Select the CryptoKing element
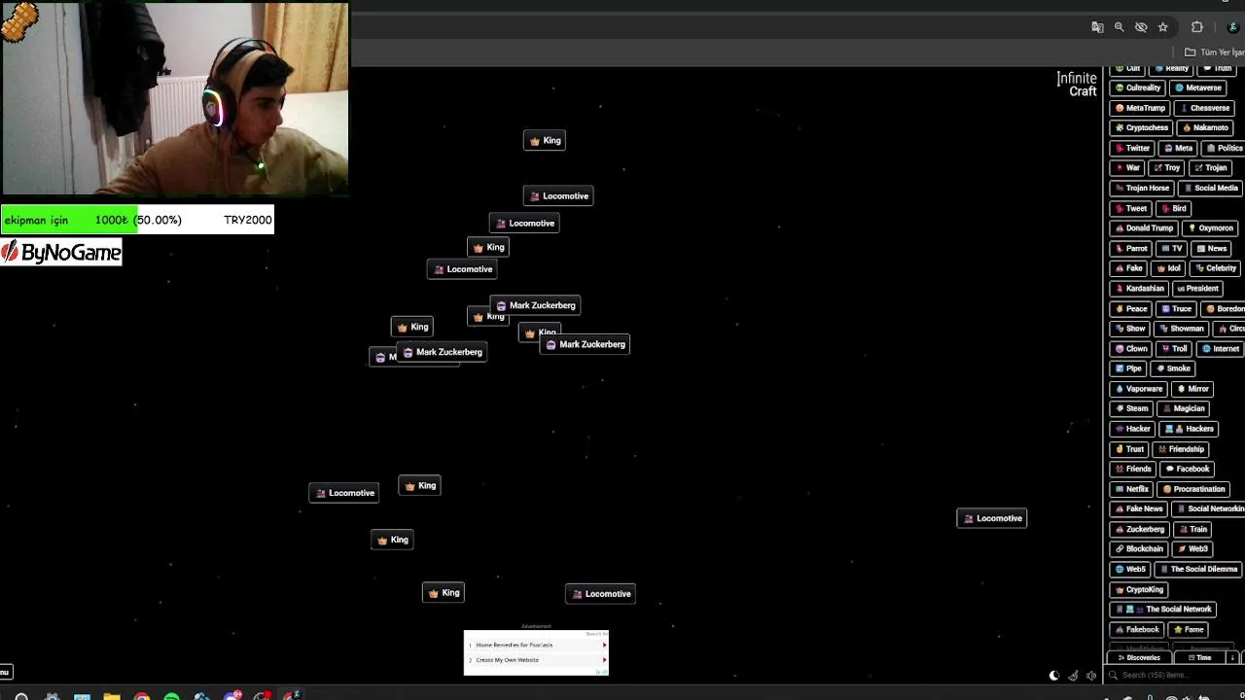 click(x=1140, y=589)
